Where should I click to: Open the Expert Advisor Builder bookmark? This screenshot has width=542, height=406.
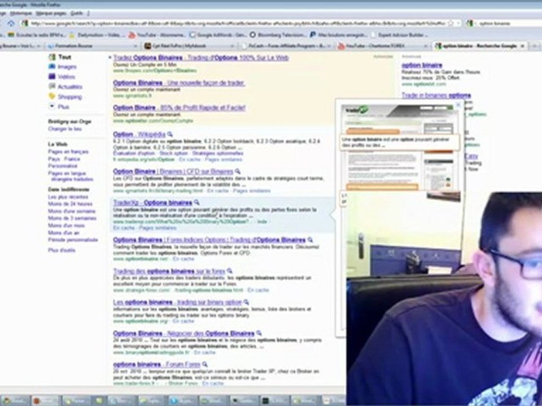pos(399,35)
